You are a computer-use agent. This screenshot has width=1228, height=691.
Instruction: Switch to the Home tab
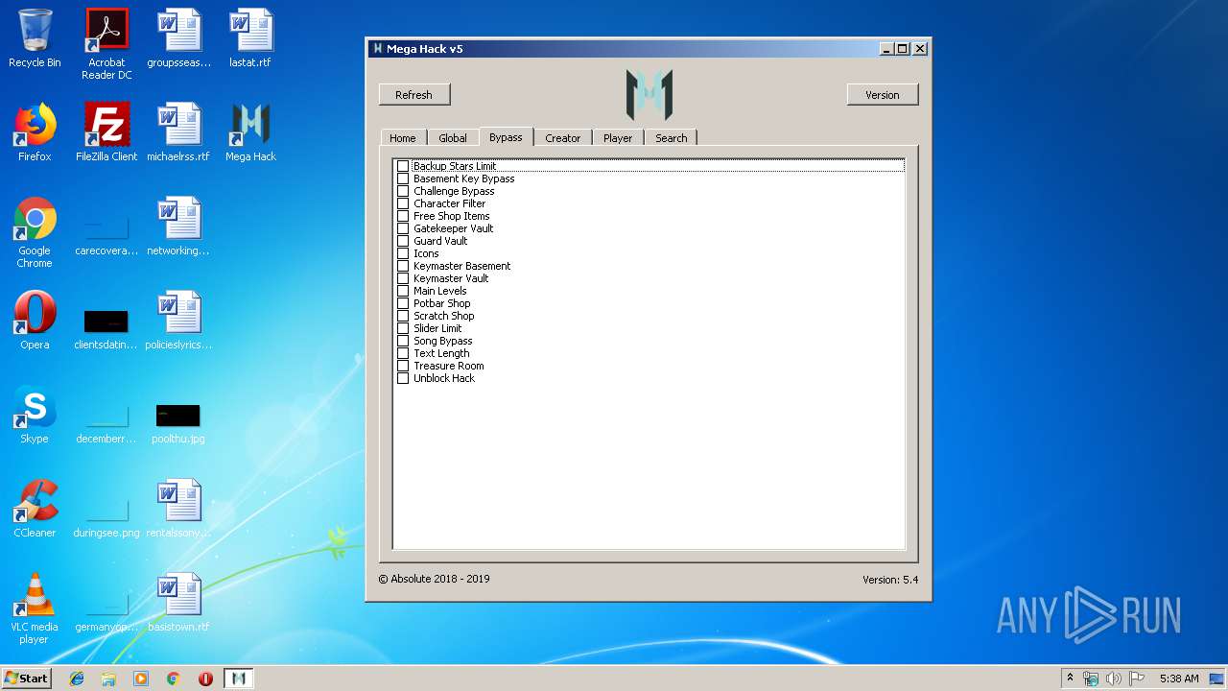point(403,138)
